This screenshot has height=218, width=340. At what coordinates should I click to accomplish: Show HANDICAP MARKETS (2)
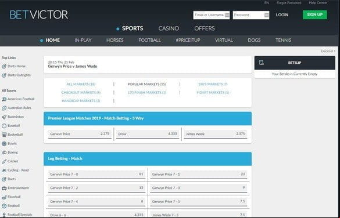pyautogui.click(x=81, y=101)
